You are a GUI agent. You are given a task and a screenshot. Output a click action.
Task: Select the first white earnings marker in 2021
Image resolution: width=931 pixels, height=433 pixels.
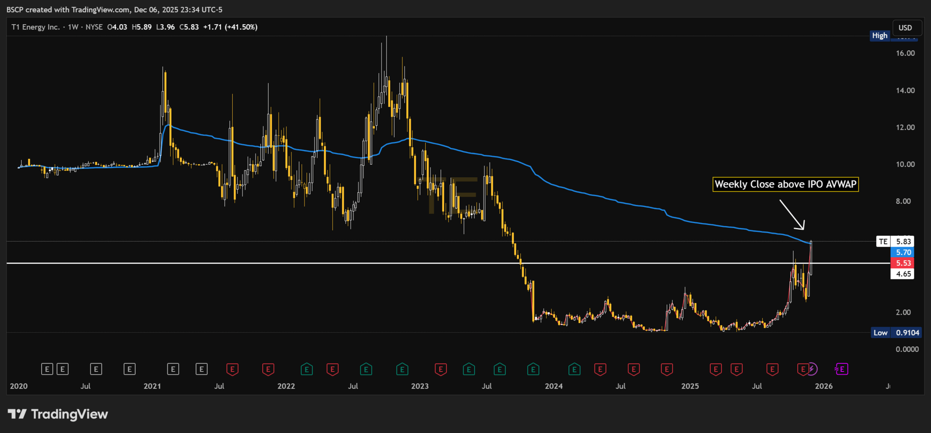click(x=173, y=369)
